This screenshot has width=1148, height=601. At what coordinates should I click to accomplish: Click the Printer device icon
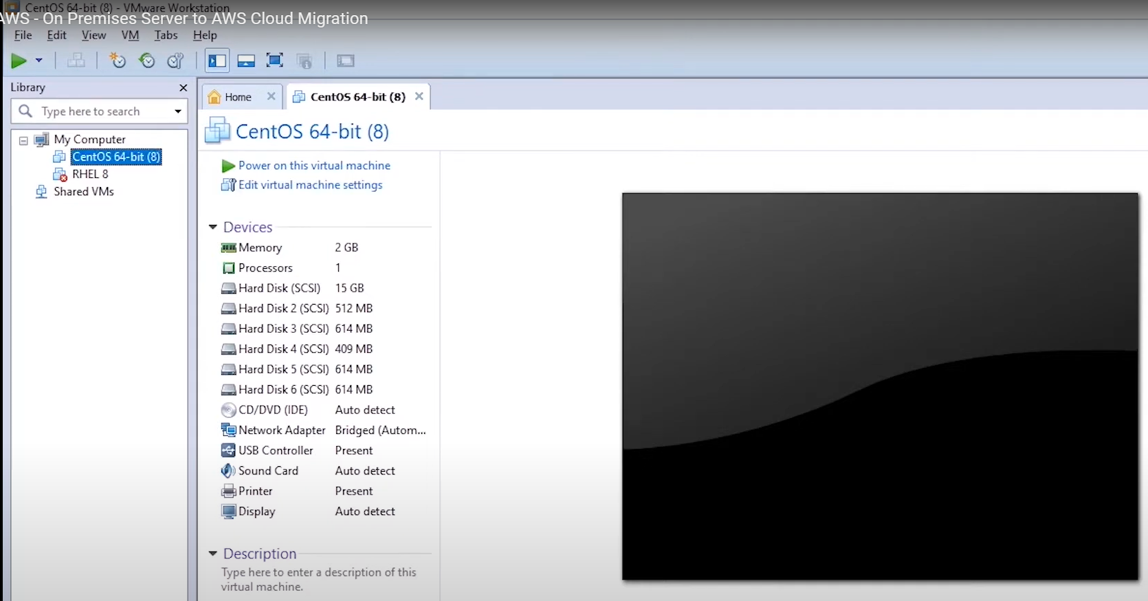click(x=228, y=491)
